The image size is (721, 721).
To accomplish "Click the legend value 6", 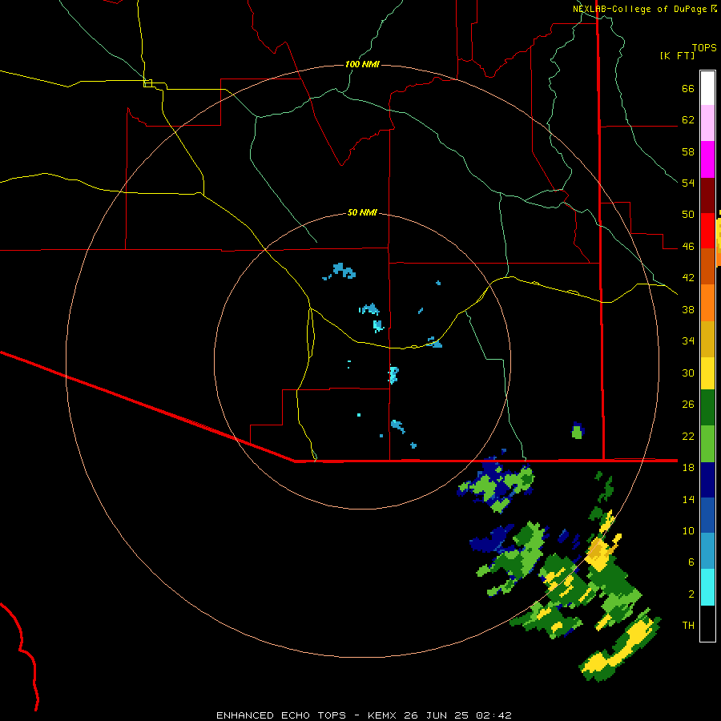I will point(691,562).
